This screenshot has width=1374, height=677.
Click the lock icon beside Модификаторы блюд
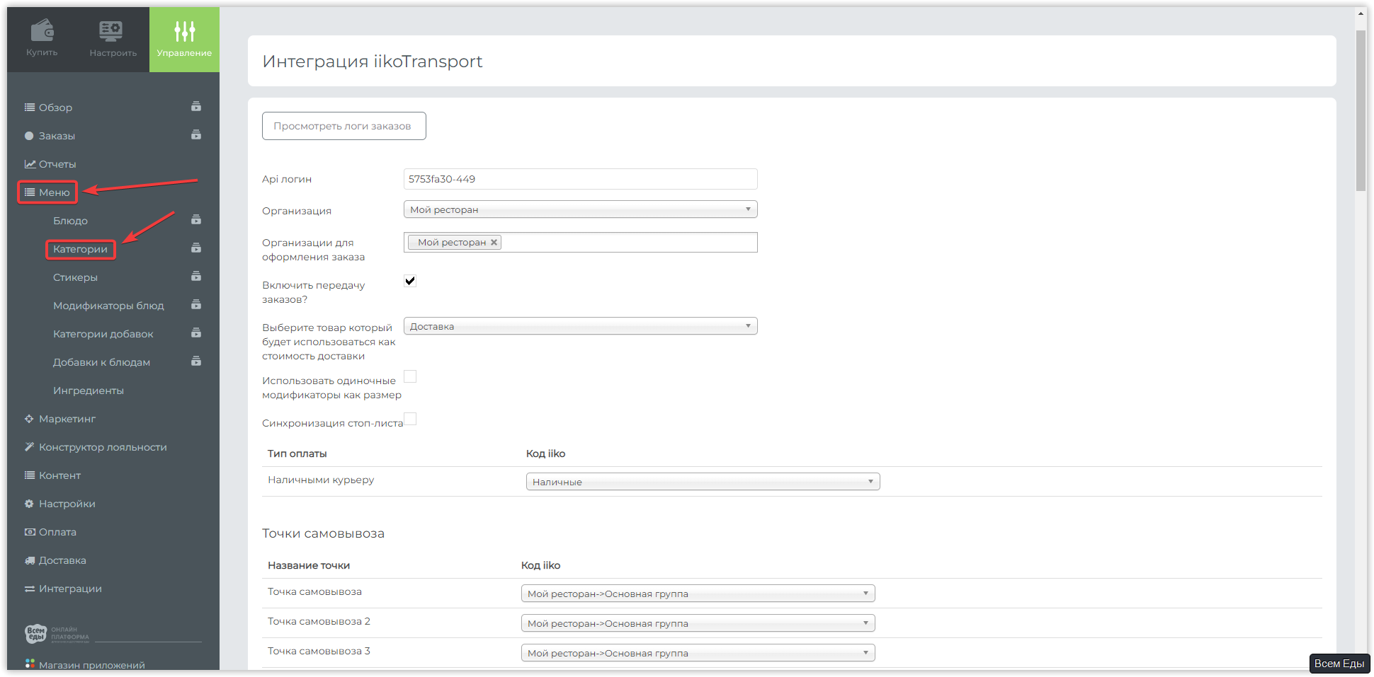tap(196, 305)
